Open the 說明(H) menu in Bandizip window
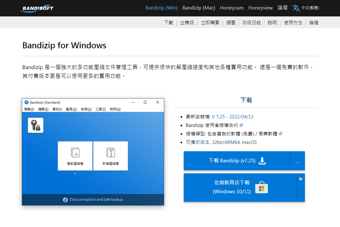 (115, 109)
